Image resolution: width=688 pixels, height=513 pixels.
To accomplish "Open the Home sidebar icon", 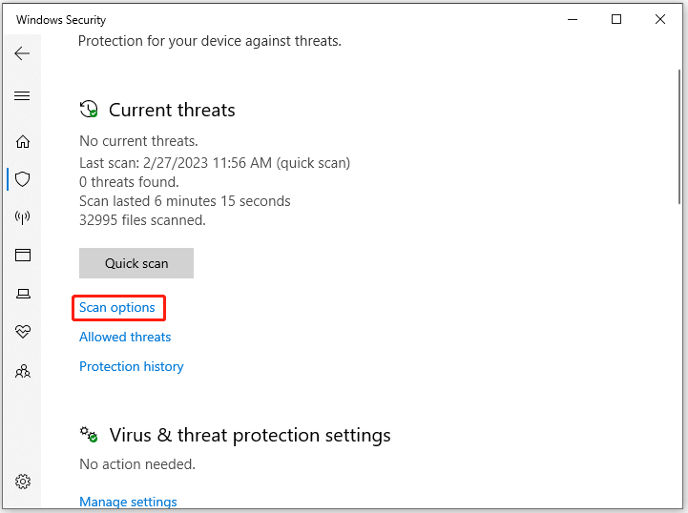I will coord(22,142).
